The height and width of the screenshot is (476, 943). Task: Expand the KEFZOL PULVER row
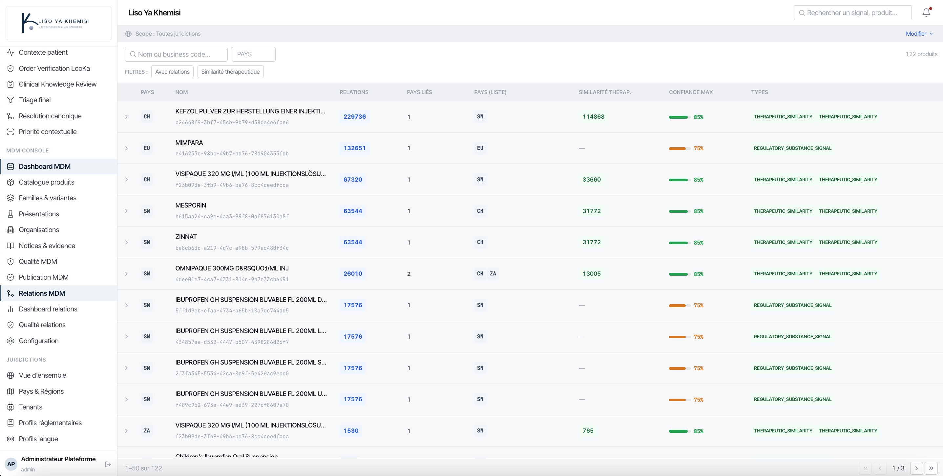click(126, 117)
